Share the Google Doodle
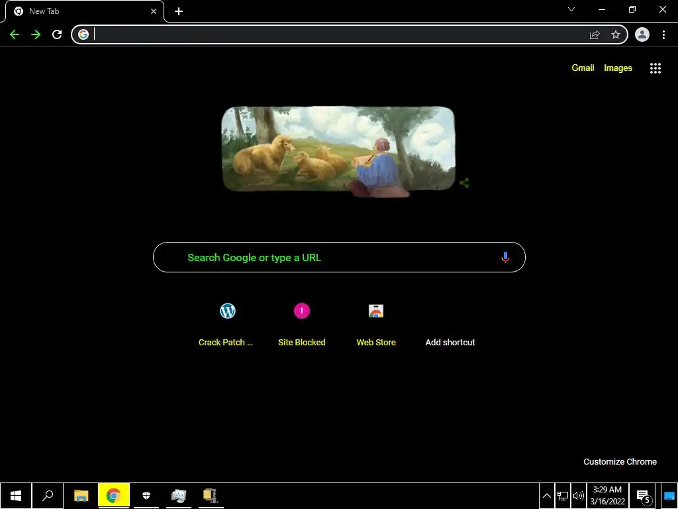This screenshot has height=509, width=678. coord(464,183)
